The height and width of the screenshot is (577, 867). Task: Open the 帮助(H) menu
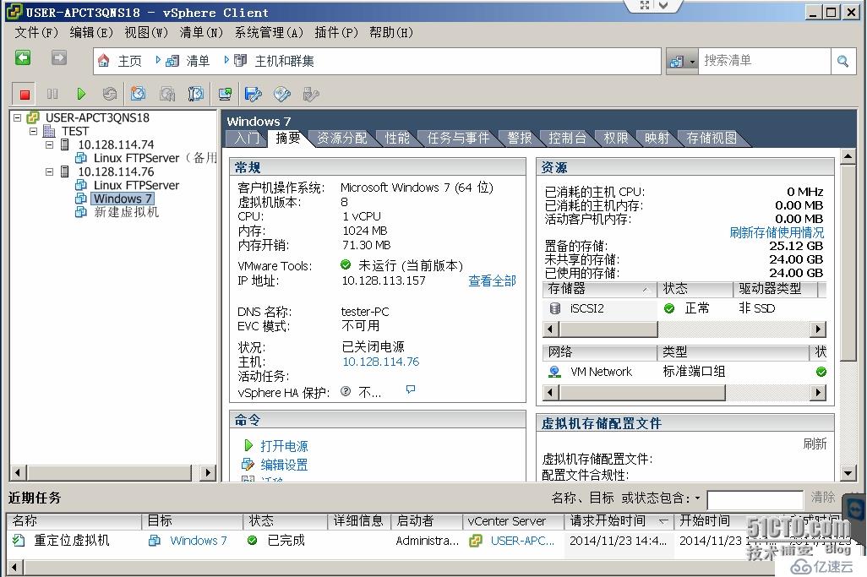(x=391, y=33)
